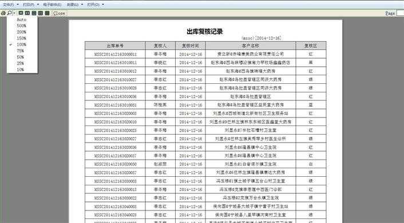Open the 打开(O) menu

(x=93, y=5)
